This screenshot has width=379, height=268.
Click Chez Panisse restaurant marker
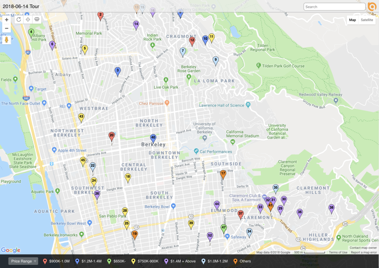pyautogui.click(x=167, y=103)
